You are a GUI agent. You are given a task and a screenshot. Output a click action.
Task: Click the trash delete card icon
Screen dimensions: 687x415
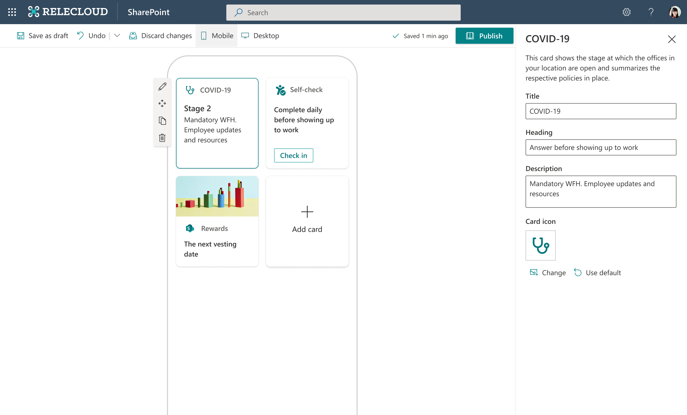point(162,138)
